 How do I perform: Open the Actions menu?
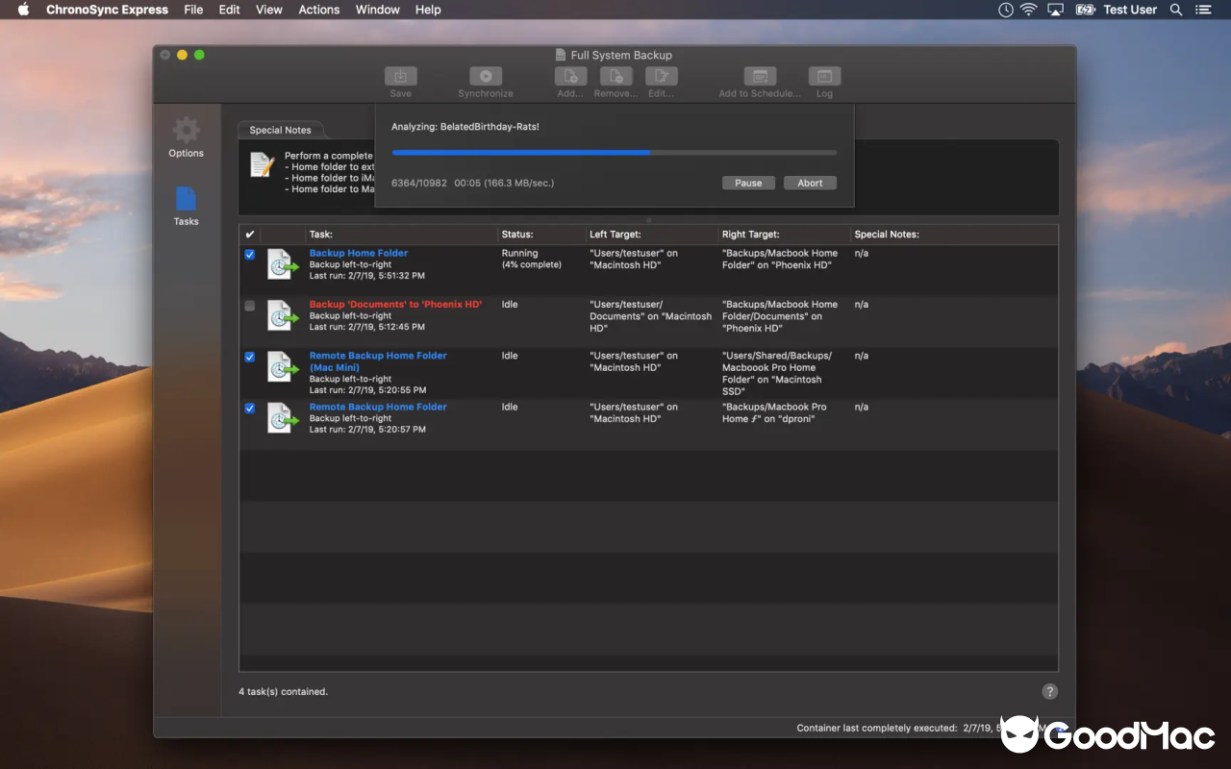tap(318, 10)
